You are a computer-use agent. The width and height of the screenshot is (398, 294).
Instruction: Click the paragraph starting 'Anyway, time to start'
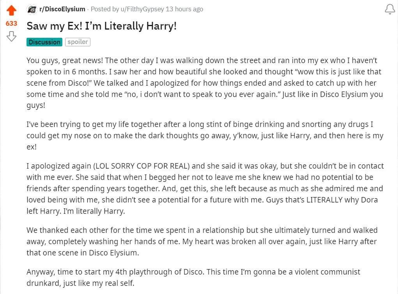click(x=193, y=277)
